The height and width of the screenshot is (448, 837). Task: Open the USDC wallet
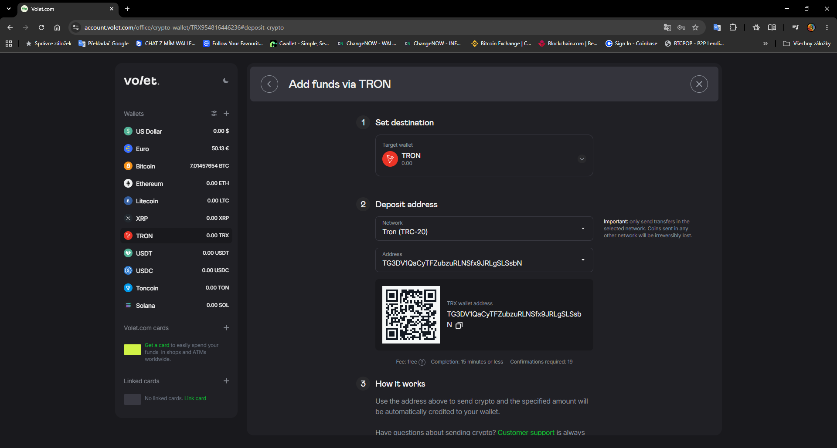point(176,270)
